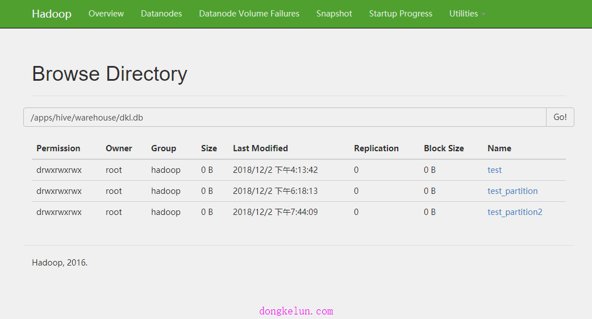Open Datanode Volume Failures page
Screen dimensions: 592x319
coord(249,14)
